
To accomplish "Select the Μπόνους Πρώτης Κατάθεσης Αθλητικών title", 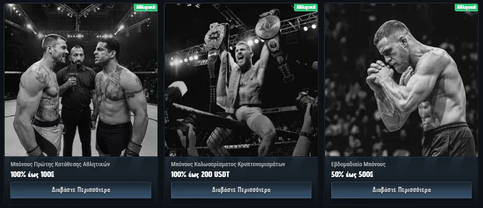I will coord(60,164).
